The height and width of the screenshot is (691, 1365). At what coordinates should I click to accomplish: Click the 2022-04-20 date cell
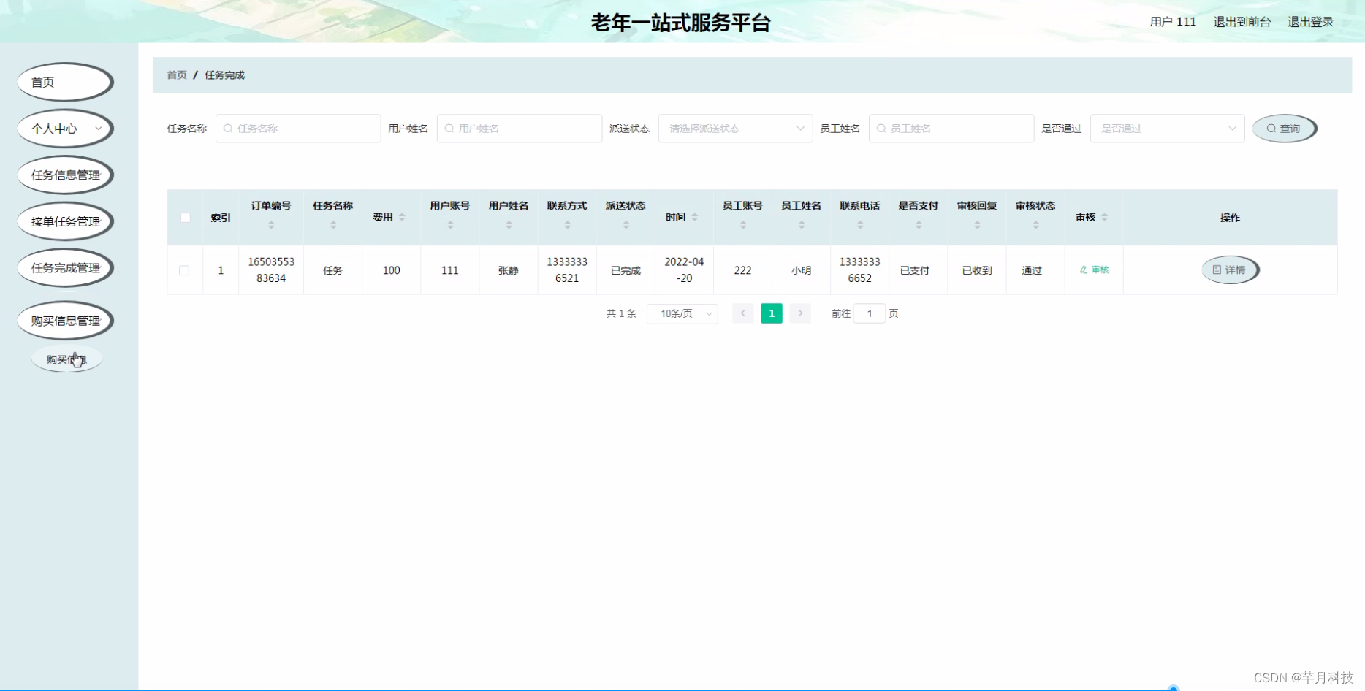tap(684, 270)
